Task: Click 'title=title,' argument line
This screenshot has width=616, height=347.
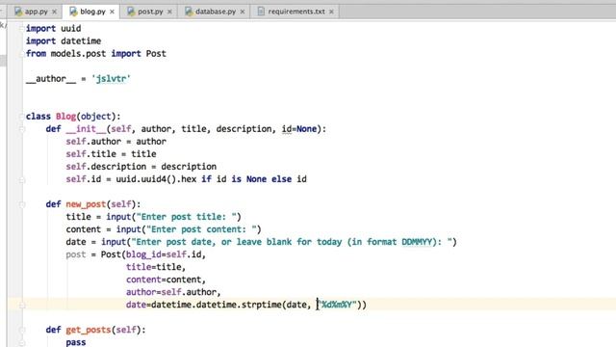Action: click(x=156, y=267)
